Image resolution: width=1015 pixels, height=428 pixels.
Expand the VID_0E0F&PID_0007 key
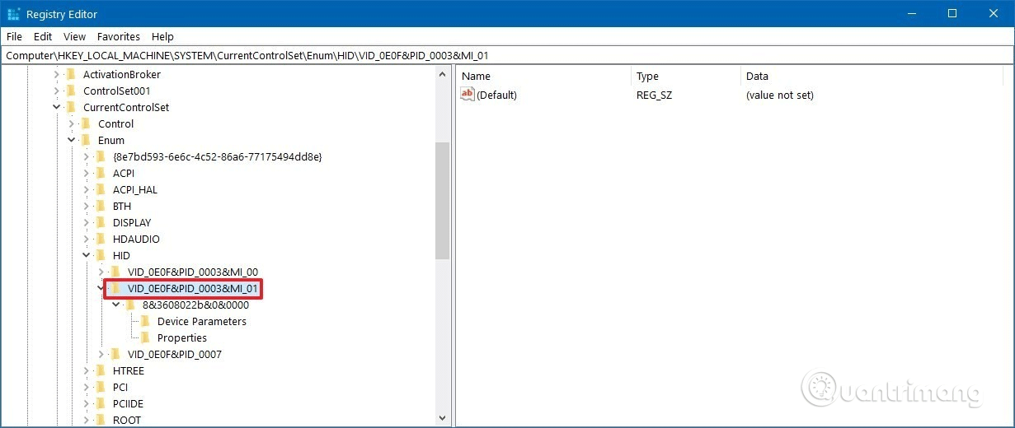click(x=101, y=354)
